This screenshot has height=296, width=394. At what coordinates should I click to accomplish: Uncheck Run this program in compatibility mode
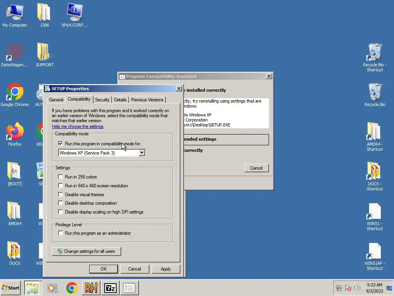tap(60, 143)
